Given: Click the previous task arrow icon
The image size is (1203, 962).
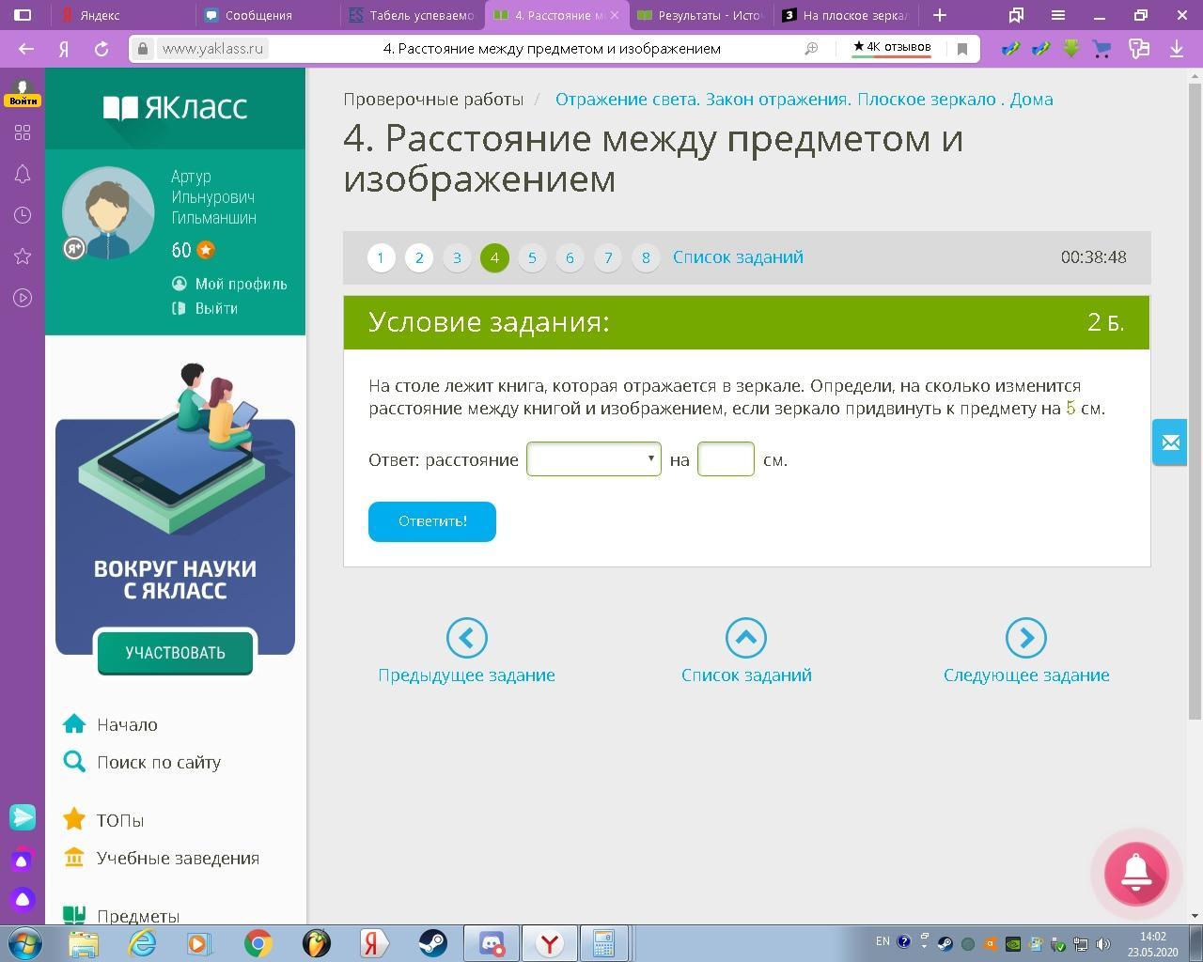Looking at the screenshot, I should pos(466,638).
